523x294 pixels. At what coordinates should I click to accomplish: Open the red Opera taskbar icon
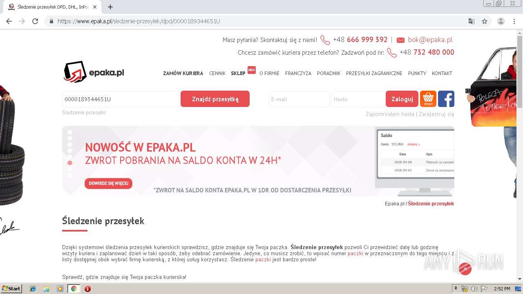click(x=87, y=289)
